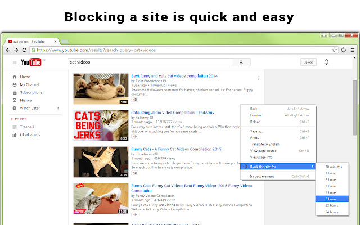Open the YouTube guide hamburger menu
Image resolution: width=360 pixels, height=225 pixels.
pyautogui.click(x=14, y=62)
